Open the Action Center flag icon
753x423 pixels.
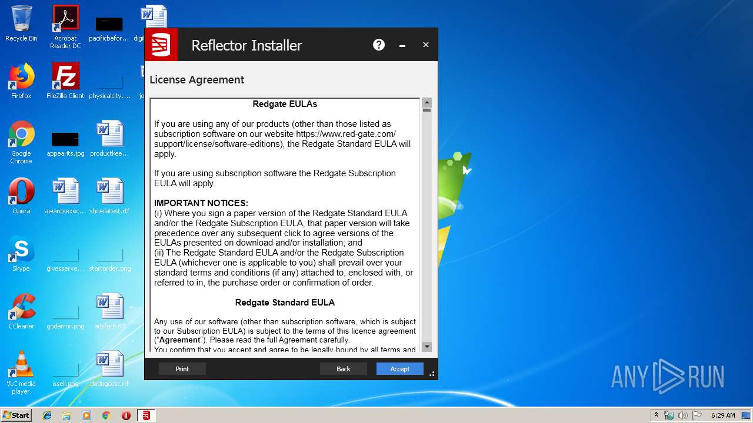697,415
